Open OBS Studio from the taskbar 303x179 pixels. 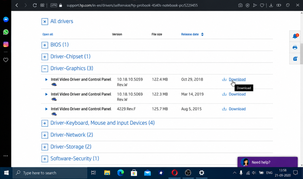click(x=188, y=173)
